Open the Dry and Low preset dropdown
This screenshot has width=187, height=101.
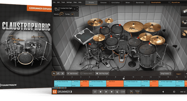178,2
